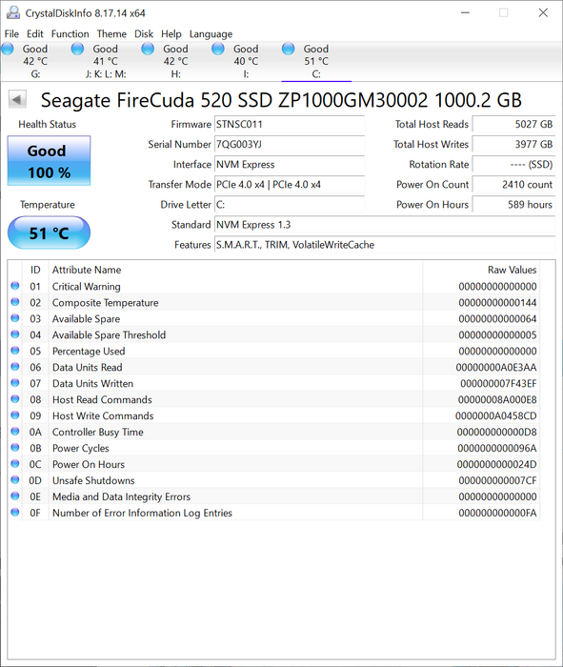Click the ID column header
Viewport: 563px width, 667px height.
pyautogui.click(x=35, y=270)
